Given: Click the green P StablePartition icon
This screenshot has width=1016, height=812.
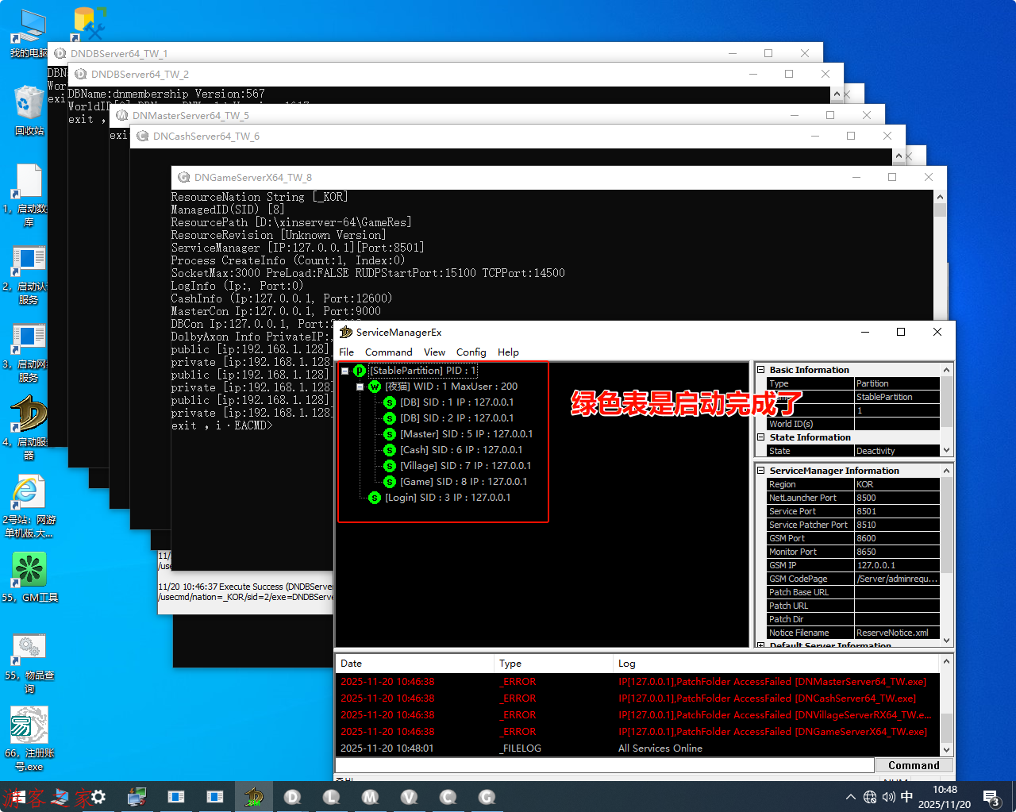Looking at the screenshot, I should 360,371.
